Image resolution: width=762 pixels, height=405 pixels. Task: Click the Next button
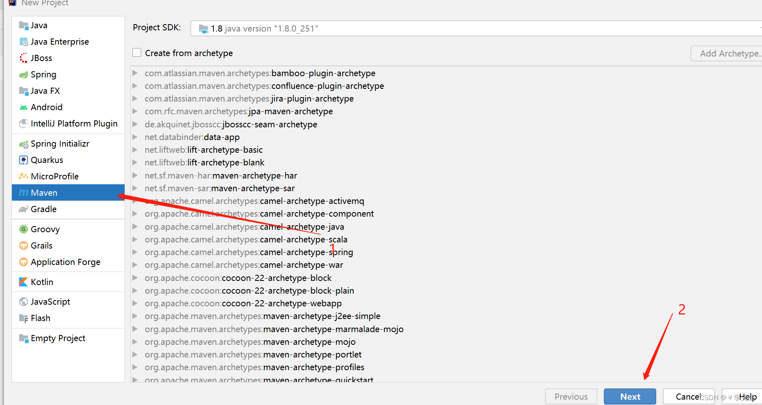point(630,396)
